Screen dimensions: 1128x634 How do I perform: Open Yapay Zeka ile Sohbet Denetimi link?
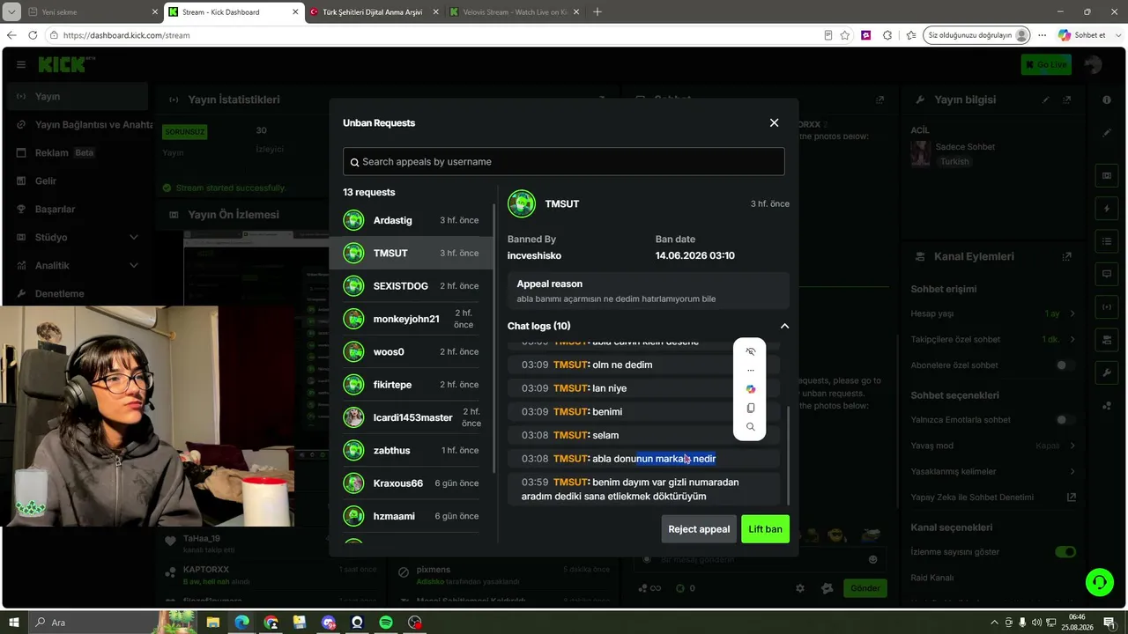point(1072,498)
